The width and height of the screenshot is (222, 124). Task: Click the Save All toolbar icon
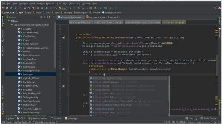point(7,8)
